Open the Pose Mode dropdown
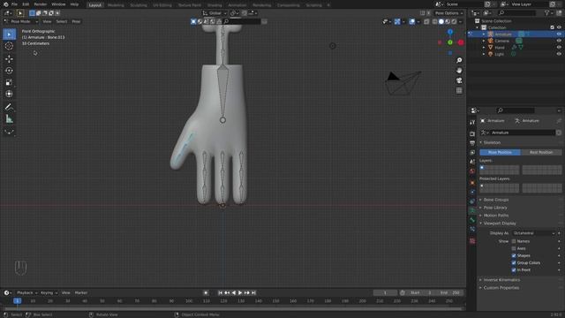 point(21,21)
